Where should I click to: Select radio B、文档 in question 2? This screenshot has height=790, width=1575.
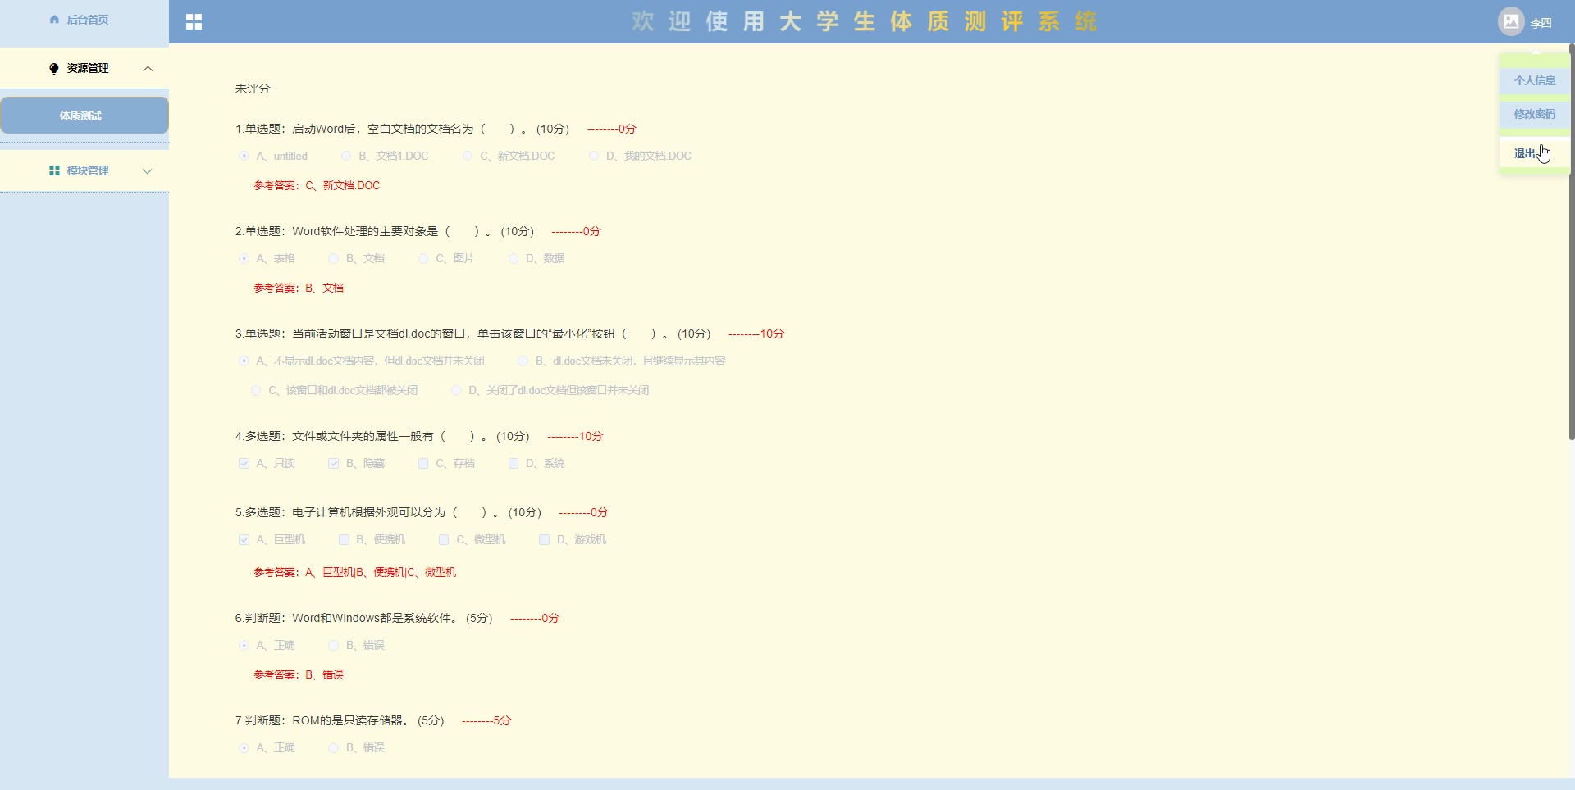tap(334, 258)
